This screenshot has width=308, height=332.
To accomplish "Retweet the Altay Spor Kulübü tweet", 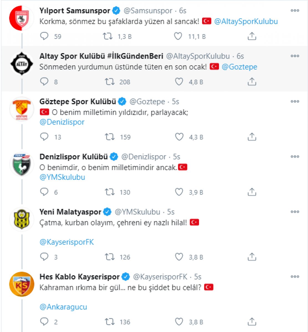I will click(110, 82).
